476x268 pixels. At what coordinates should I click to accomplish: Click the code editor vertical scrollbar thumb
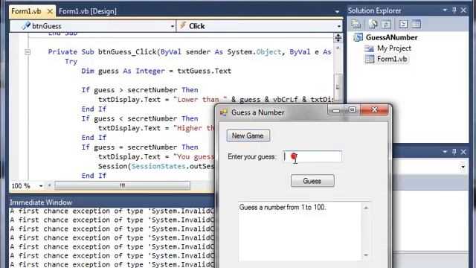[338, 86]
